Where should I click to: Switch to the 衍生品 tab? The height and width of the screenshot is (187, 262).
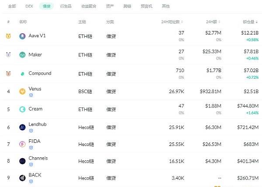(66, 7)
